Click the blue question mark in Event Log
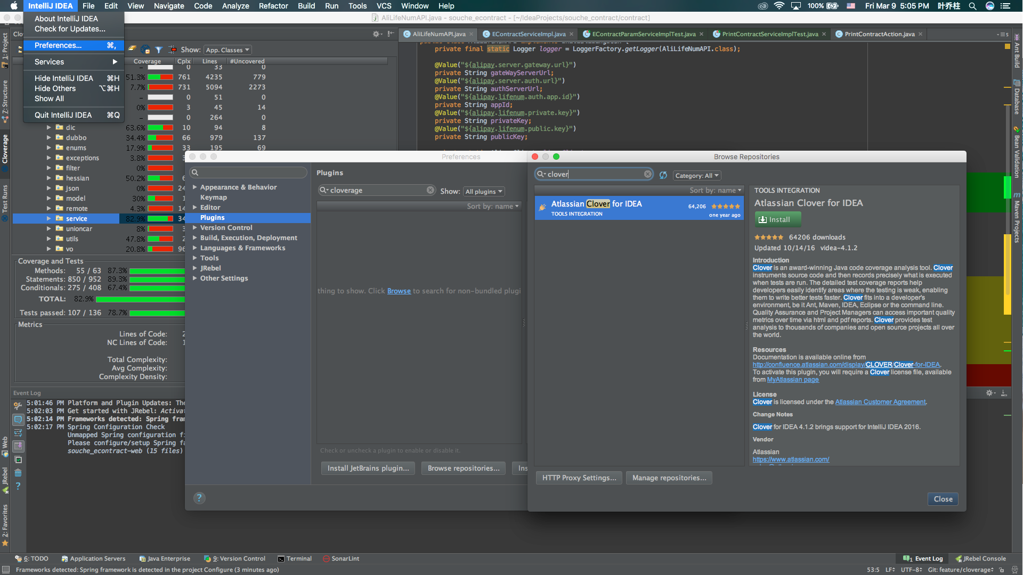 click(x=18, y=486)
